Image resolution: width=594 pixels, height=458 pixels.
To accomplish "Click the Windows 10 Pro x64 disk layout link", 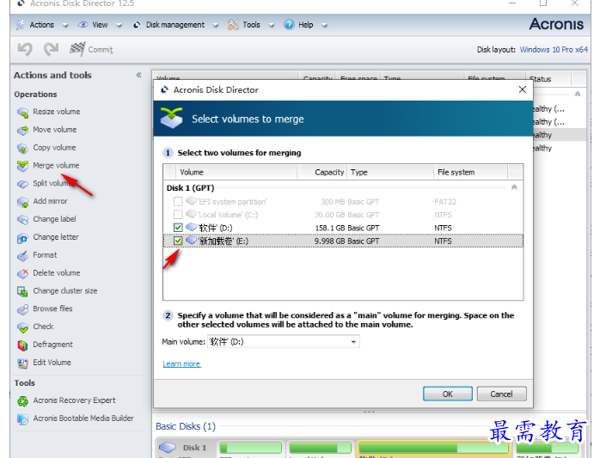I will pos(554,50).
